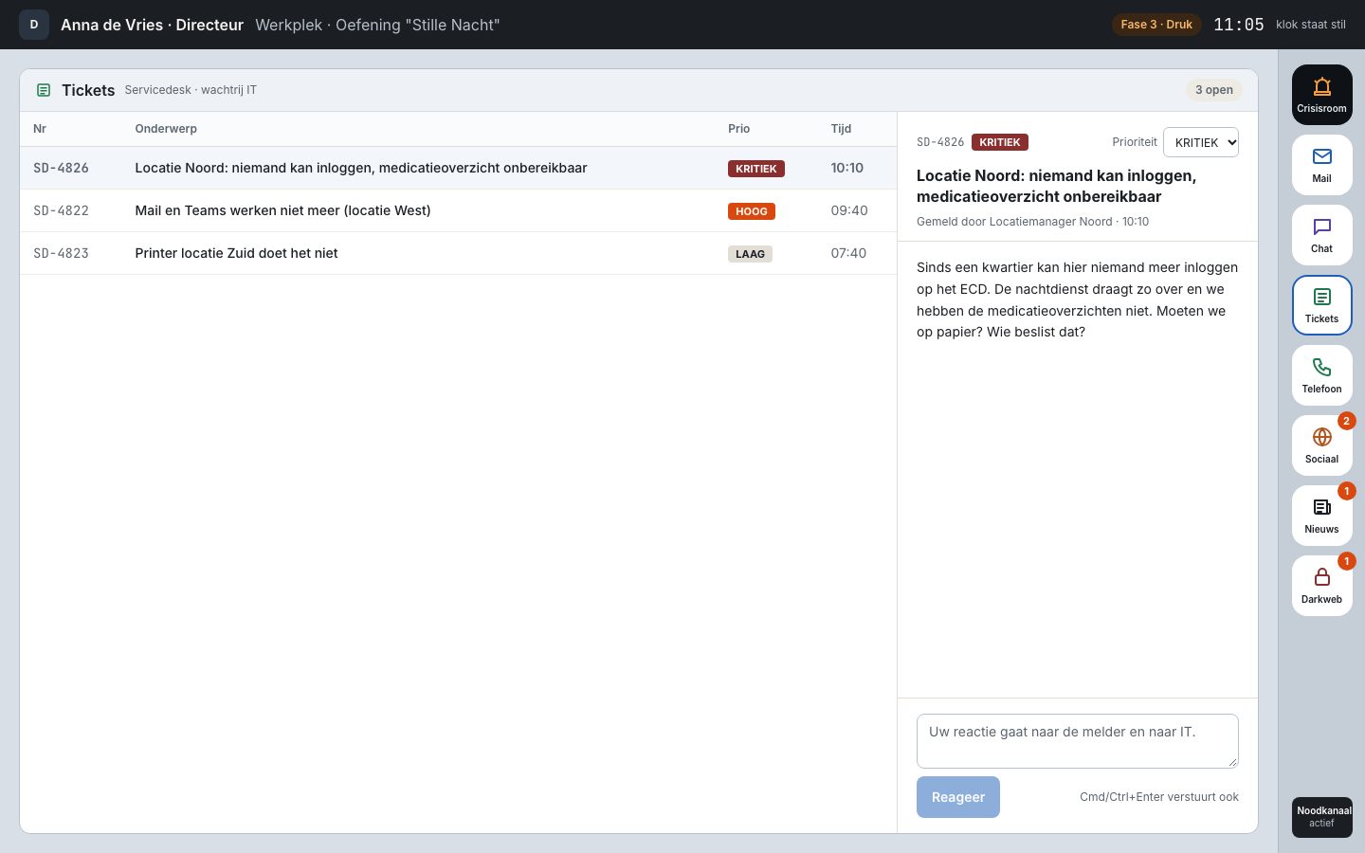Click 'Cmd/Ctrl+Enter verstuurt ook' hint
The width and height of the screenshot is (1365, 853).
point(1159,797)
